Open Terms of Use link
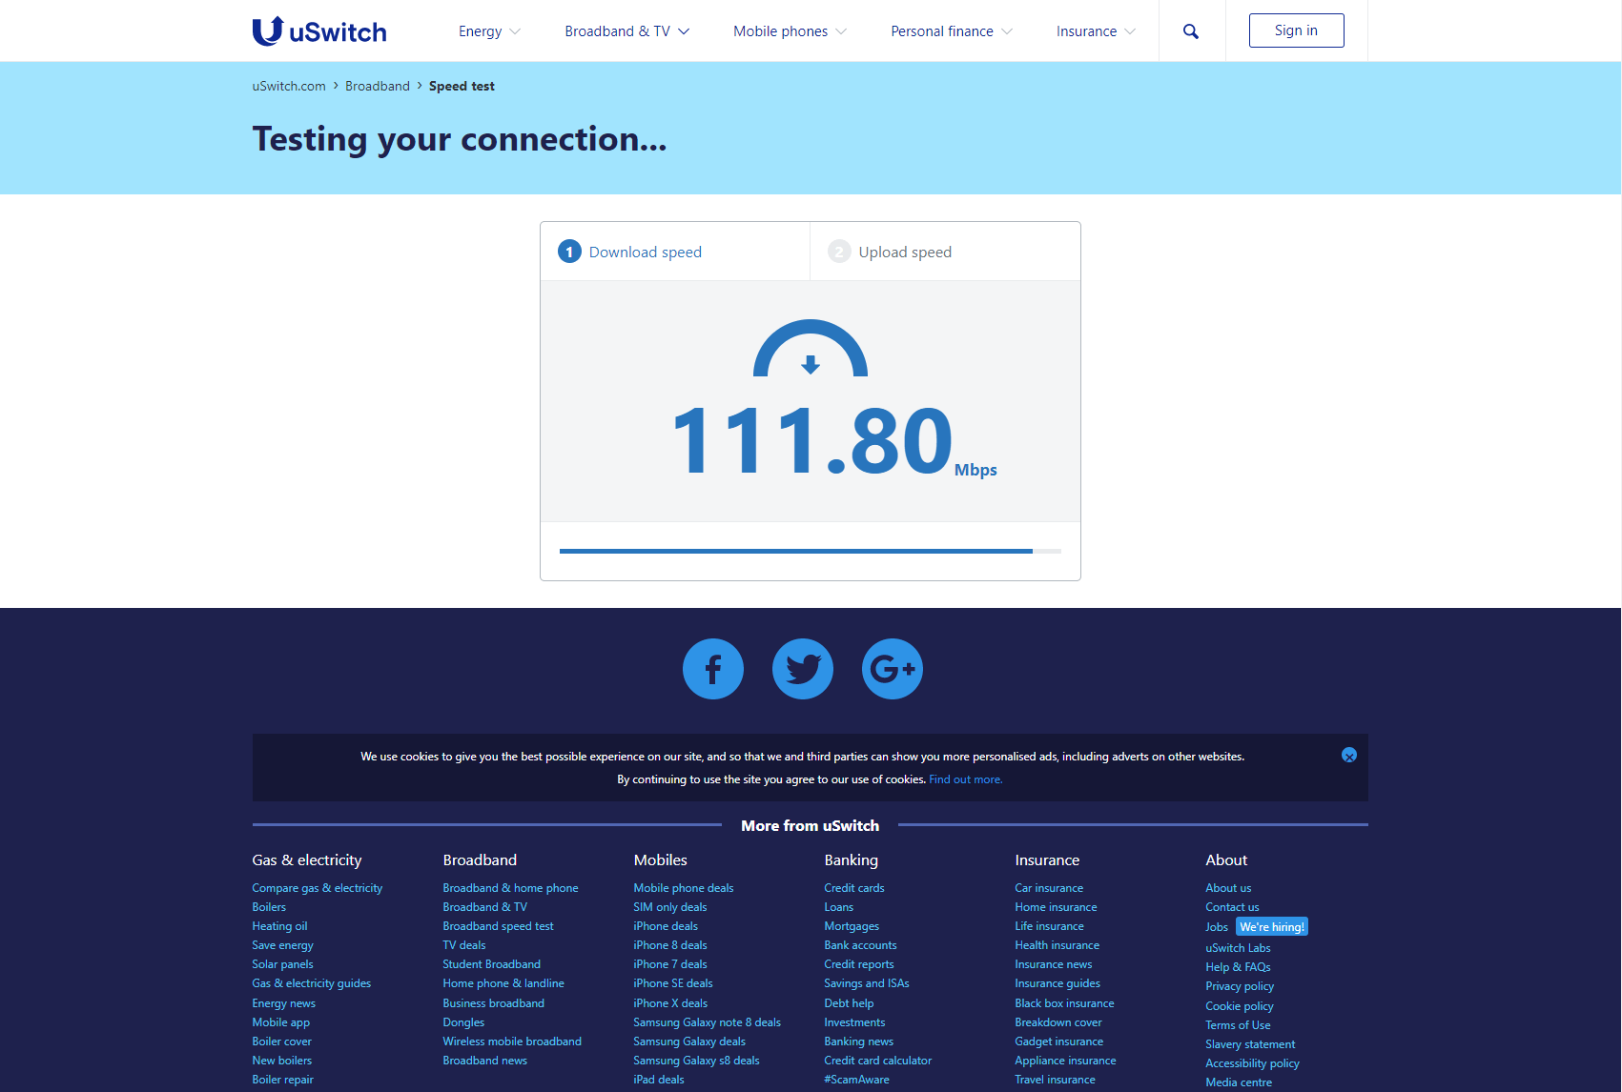Viewport: 1622px width, 1092px height. [1238, 1025]
